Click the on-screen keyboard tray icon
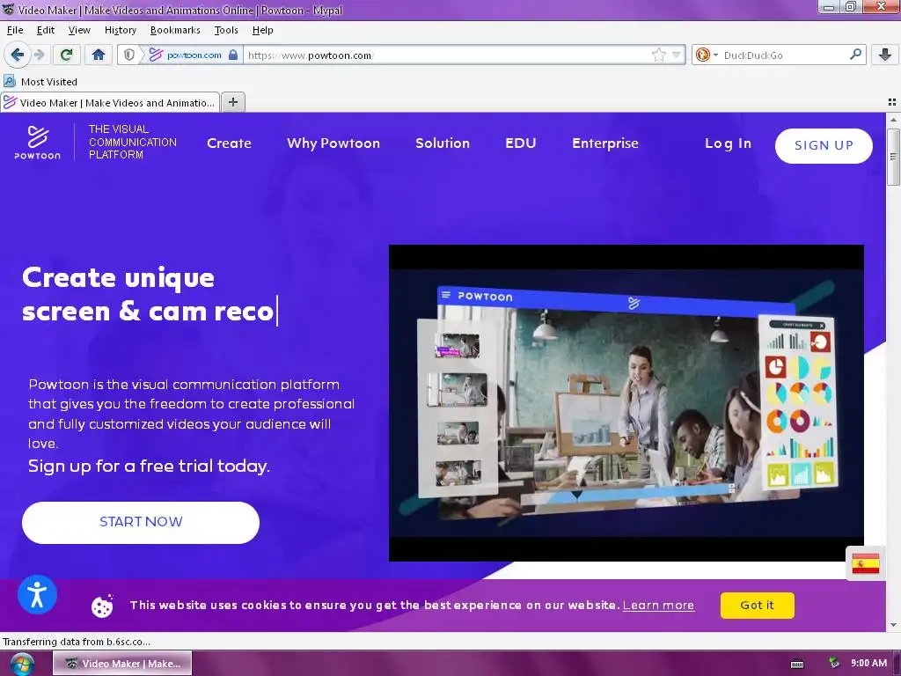 (797, 664)
